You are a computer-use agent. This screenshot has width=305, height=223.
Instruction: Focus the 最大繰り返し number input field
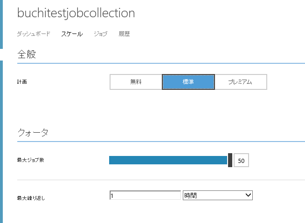click(x=145, y=196)
